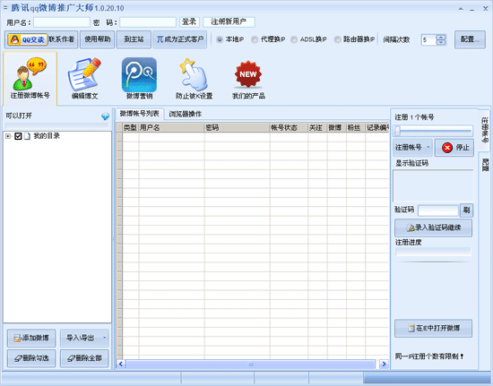Select the 本地IP radio option
This screenshot has width=493, height=386.
(x=220, y=39)
